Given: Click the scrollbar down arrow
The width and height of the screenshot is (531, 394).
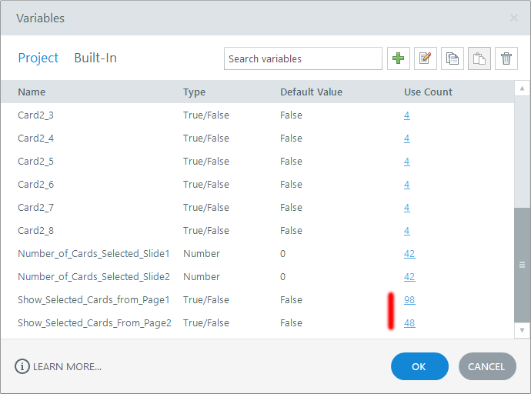Looking at the screenshot, I should [x=522, y=329].
